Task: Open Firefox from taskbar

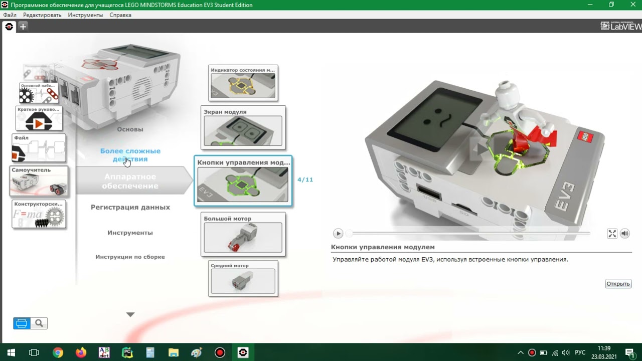Action: (x=81, y=352)
